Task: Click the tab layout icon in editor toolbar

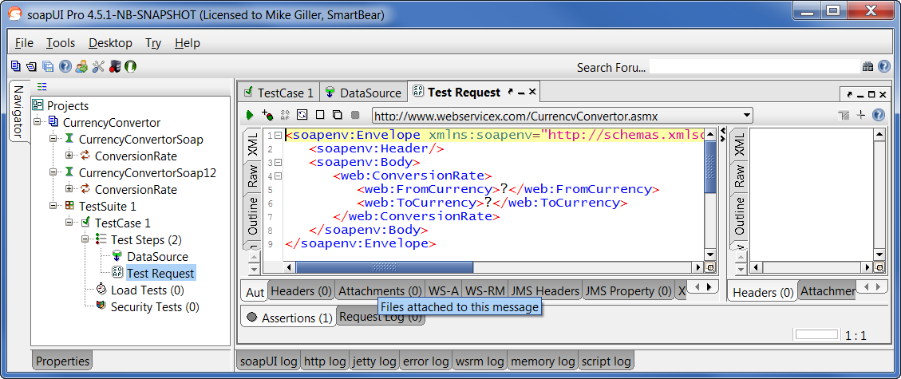Action: click(x=844, y=116)
